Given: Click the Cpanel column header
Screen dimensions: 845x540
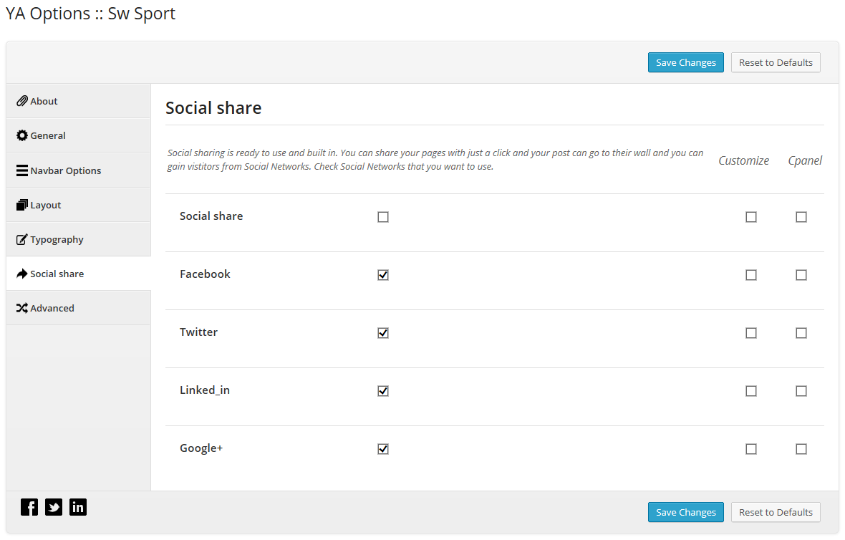Looking at the screenshot, I should click(805, 160).
